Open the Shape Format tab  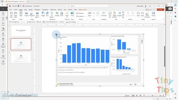click(x=82, y=10)
